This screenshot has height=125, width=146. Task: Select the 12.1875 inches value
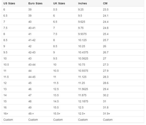83,101
